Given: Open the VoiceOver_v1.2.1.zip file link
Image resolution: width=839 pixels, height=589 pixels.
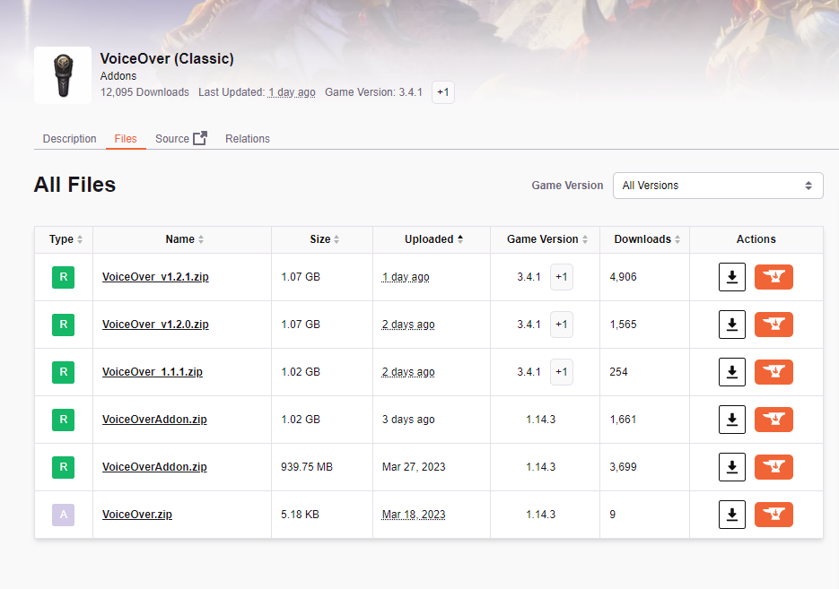Looking at the screenshot, I should pos(155,277).
